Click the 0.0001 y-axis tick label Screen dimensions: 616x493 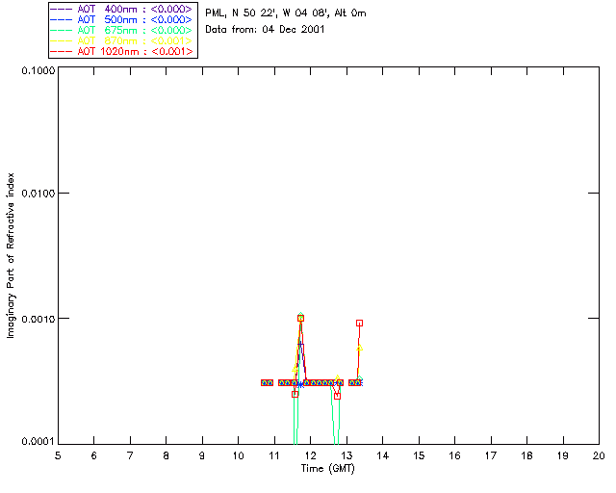[x=38, y=442]
